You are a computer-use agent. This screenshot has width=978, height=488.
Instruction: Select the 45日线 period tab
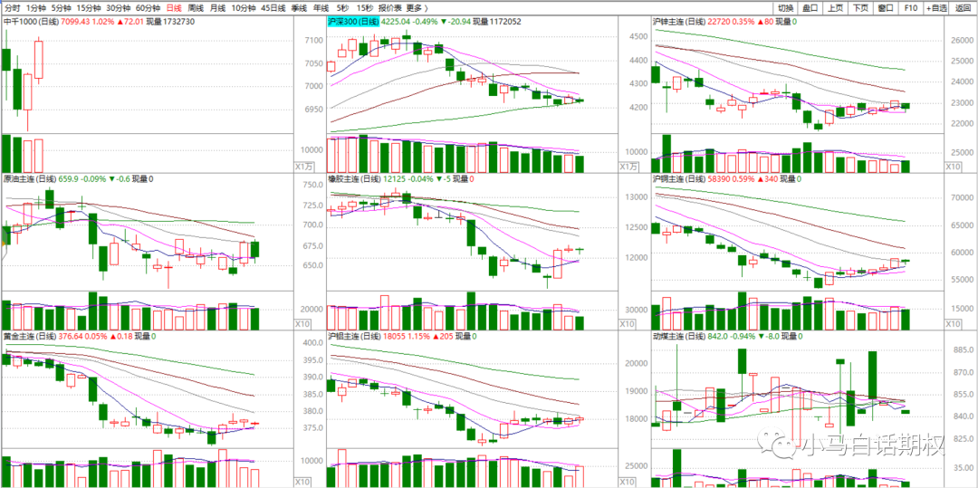[274, 7]
